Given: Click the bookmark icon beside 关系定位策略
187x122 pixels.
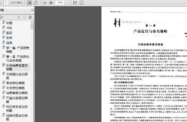Looking at the screenshot, I should pyautogui.click(x=4, y=87).
